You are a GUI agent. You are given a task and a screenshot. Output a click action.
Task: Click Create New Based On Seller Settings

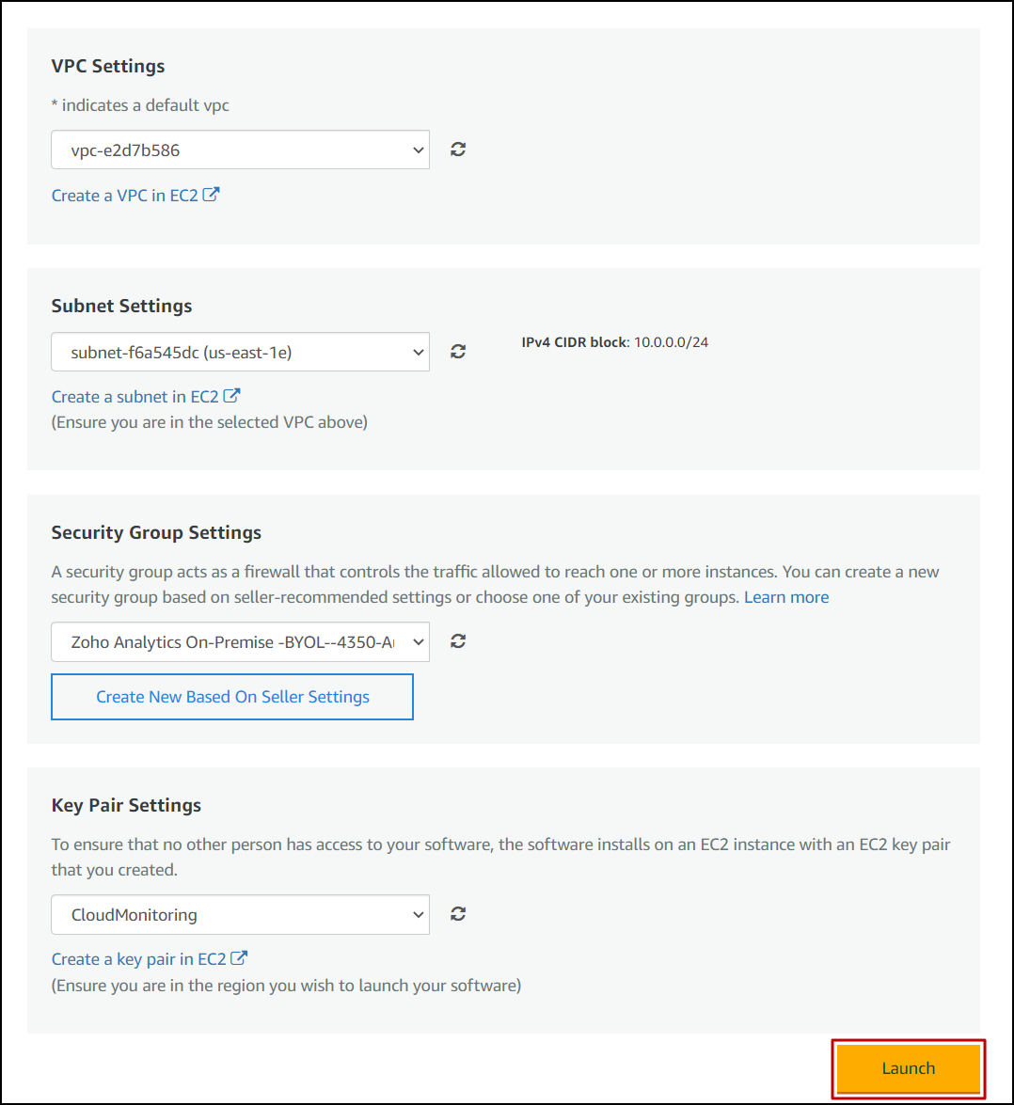232,697
